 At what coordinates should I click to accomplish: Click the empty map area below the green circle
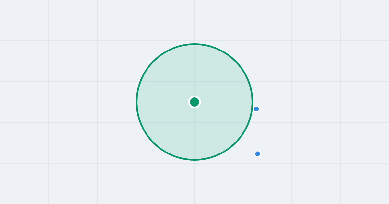(194, 181)
